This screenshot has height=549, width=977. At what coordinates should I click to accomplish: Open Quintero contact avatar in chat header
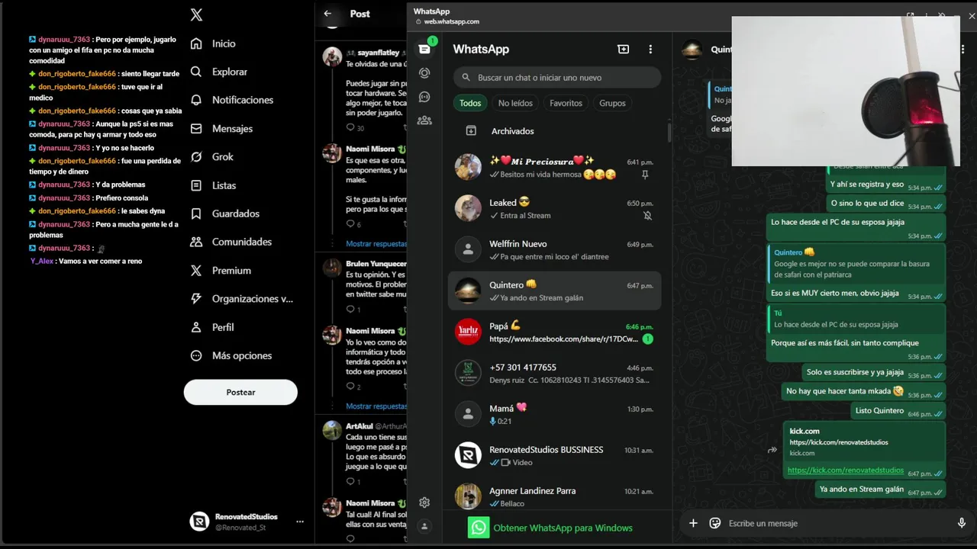coord(692,50)
